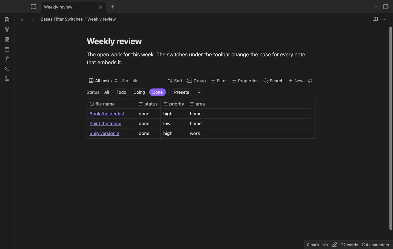
Task: Open Search in the base toolbar
Action: 273,81
